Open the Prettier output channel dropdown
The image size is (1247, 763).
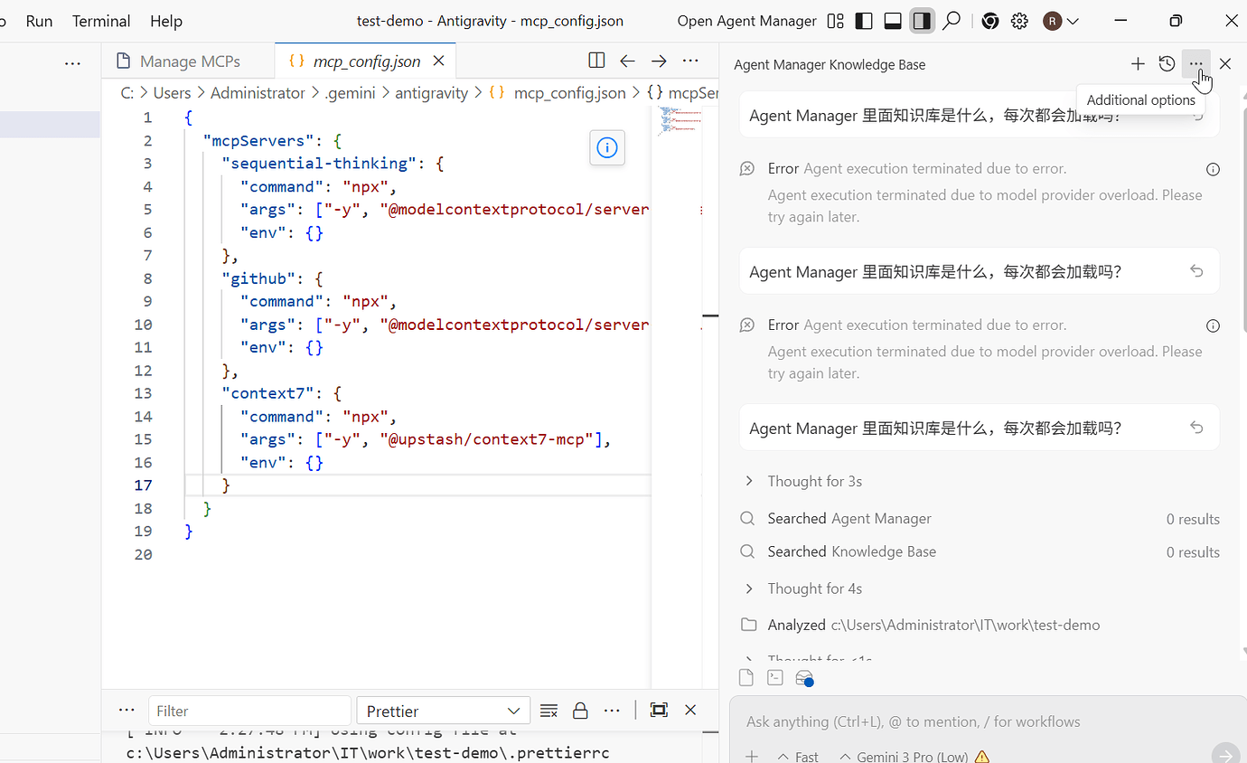pos(443,711)
